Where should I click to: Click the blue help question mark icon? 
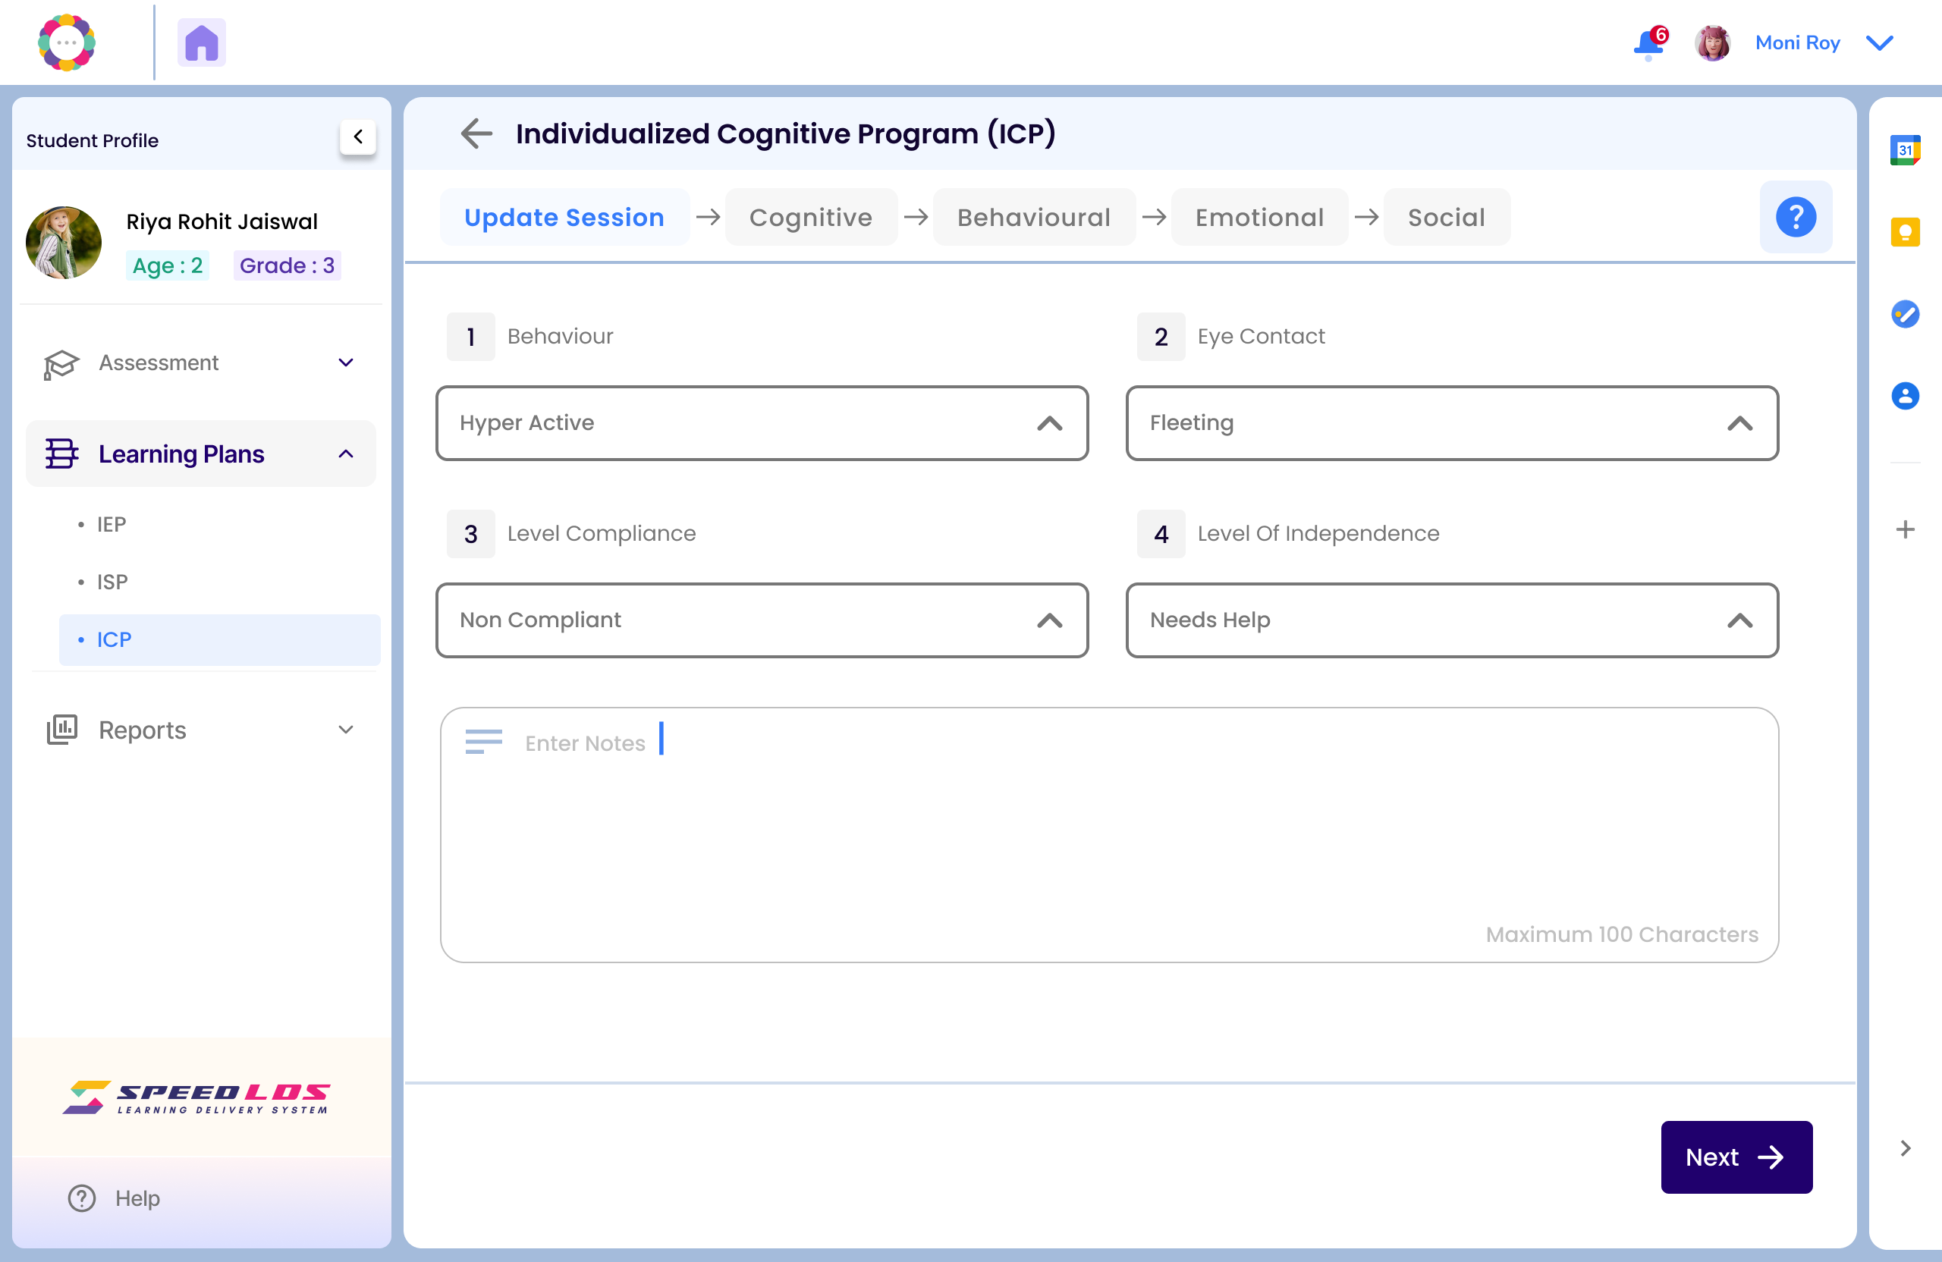pyautogui.click(x=1795, y=217)
